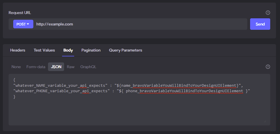This screenshot has height=134, width=280.
Task: Switch to the Headers tab
Action: tap(18, 50)
